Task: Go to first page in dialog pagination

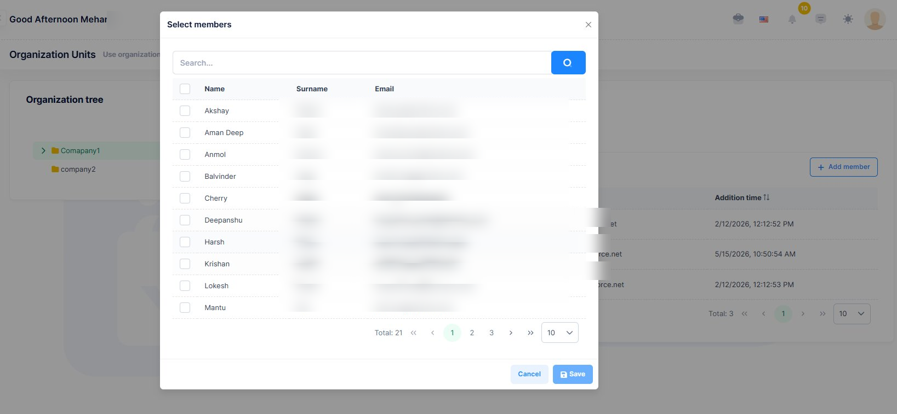Action: point(414,333)
